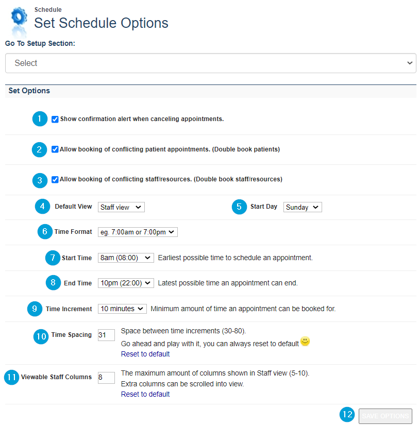Click Reset to default under Time Spacing
The height and width of the screenshot is (425, 419).
[145, 354]
